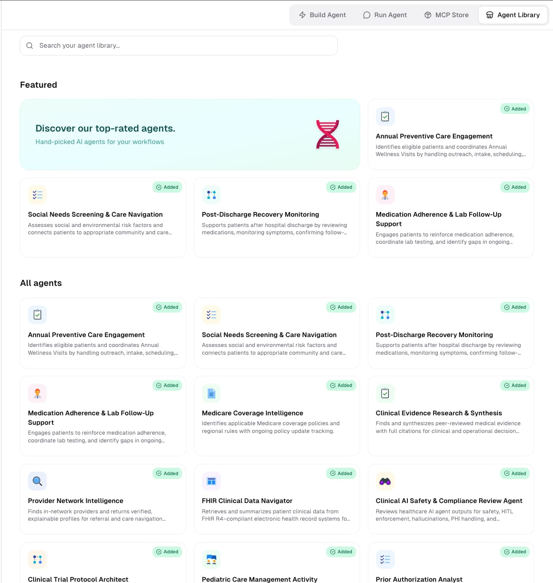The width and height of the screenshot is (553, 583).
Task: Open Provider Network Intelligence title
Action: 76,501
